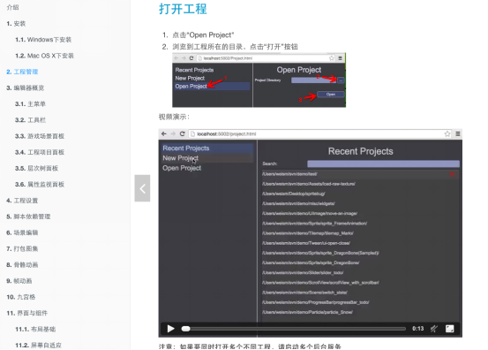Click the forward arrow in the video browser bar

coord(173,133)
